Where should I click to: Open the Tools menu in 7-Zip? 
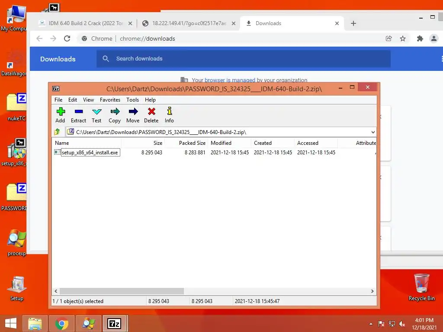(x=132, y=100)
